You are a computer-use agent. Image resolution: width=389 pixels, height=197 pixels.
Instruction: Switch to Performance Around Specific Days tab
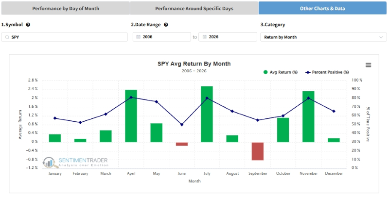(194, 8)
